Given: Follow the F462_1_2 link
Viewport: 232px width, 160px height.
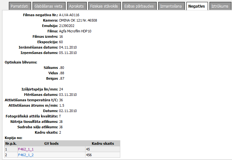Looking at the screenshot, I should coord(26,155).
